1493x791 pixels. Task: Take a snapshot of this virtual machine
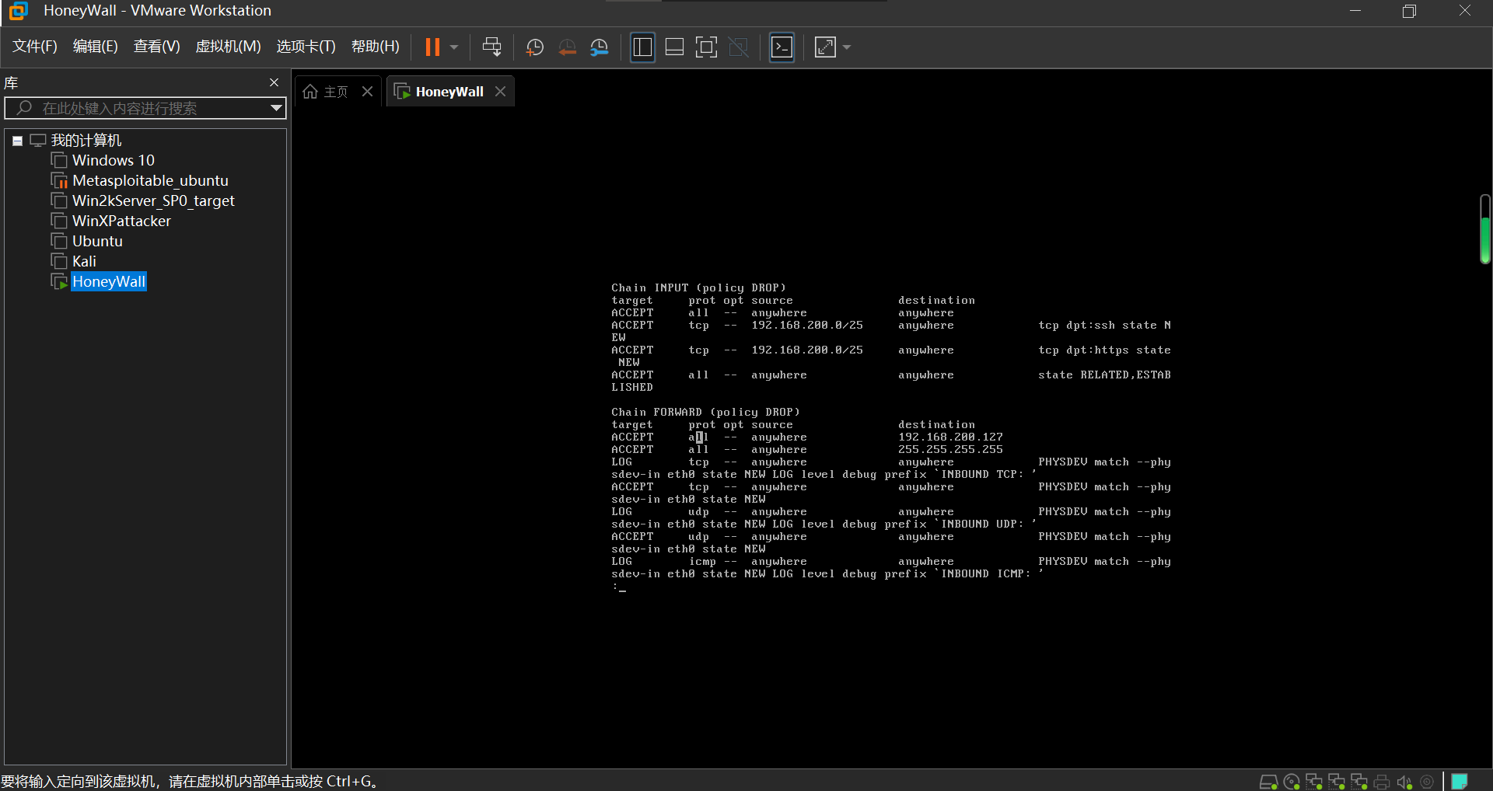tap(535, 47)
